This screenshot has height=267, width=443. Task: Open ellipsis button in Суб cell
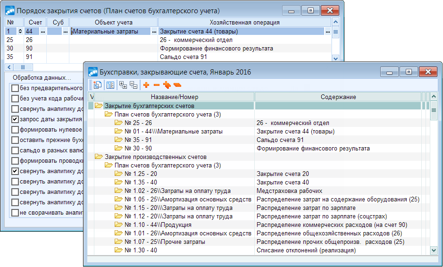coord(65,32)
